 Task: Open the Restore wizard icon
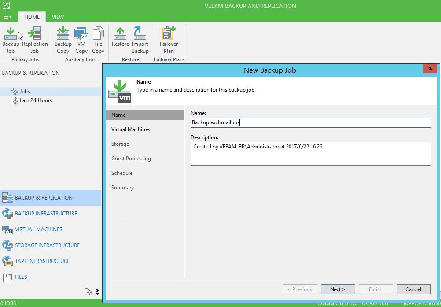120,37
